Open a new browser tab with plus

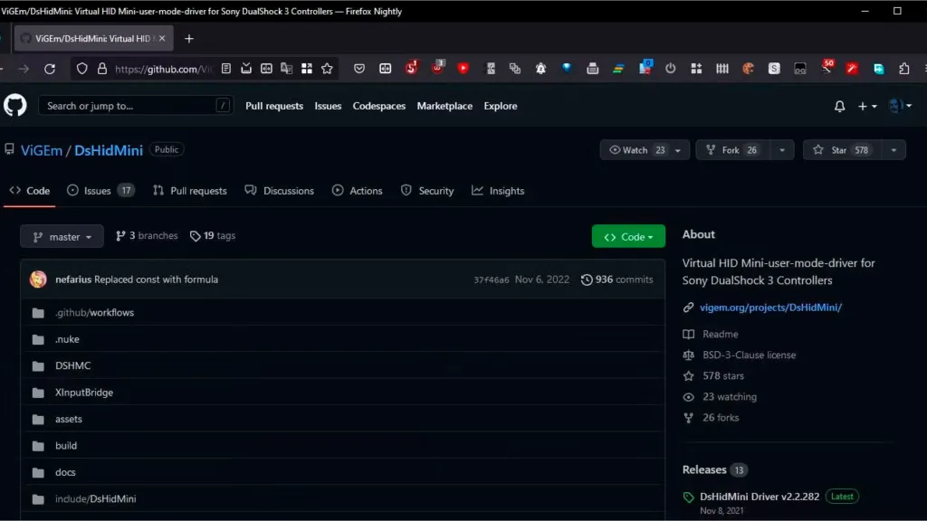tap(188, 38)
